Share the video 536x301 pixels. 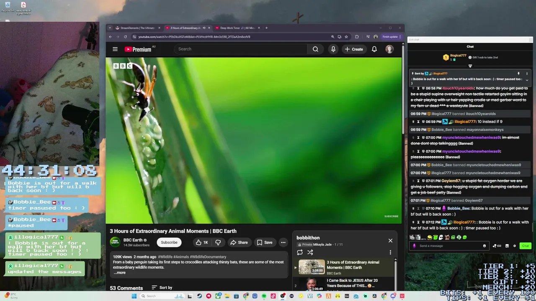click(239, 242)
